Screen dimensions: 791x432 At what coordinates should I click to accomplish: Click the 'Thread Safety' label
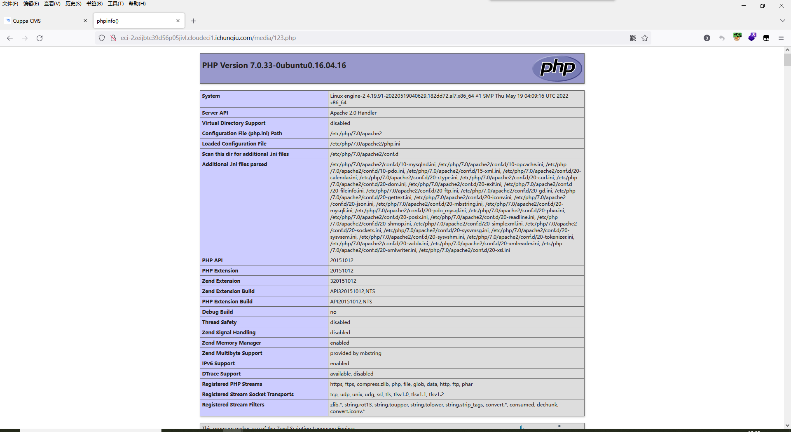point(219,322)
